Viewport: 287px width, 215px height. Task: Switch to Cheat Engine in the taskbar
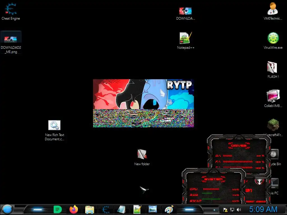click(x=106, y=209)
